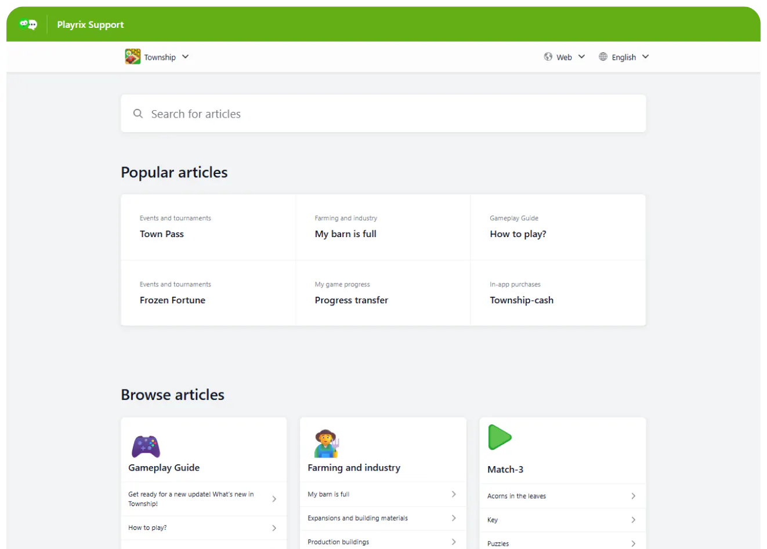Viewport: 767px width, 549px height.
Task: Open the Web platform dropdown
Action: click(565, 57)
